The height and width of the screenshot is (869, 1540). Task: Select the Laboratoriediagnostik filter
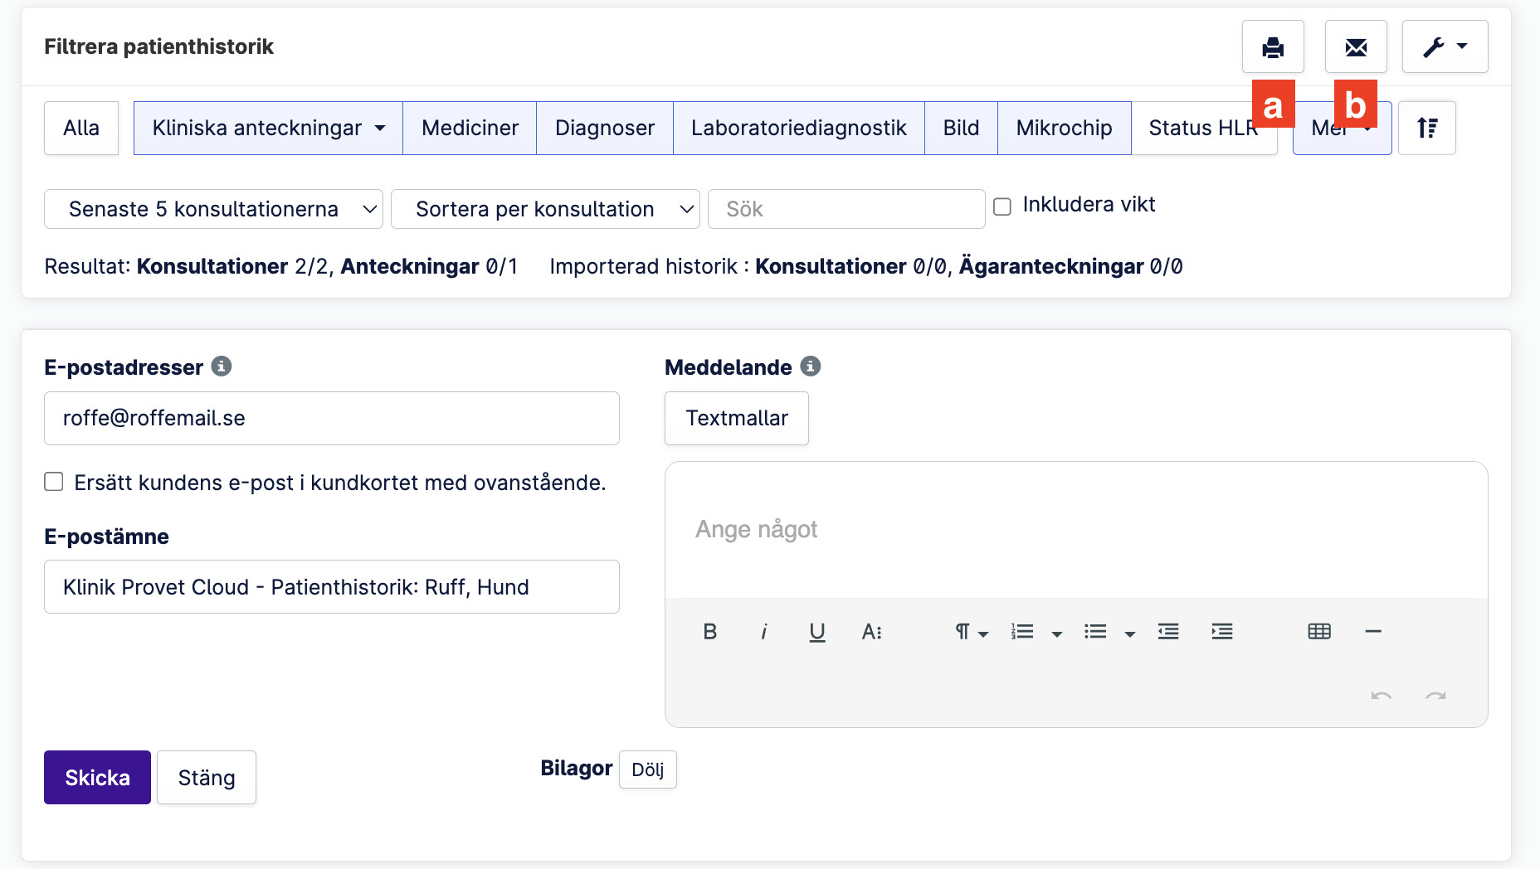(x=799, y=128)
